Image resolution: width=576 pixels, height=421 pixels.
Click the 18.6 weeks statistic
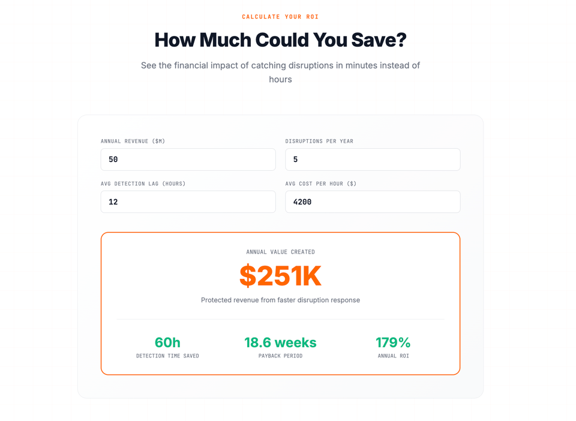280,342
